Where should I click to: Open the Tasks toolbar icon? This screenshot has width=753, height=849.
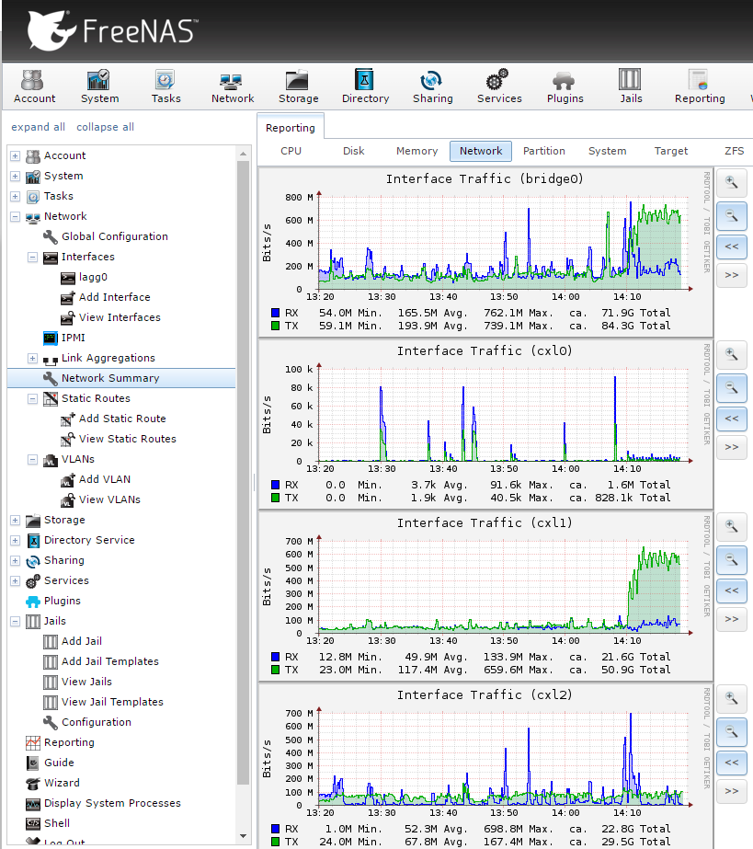pyautogui.click(x=166, y=87)
